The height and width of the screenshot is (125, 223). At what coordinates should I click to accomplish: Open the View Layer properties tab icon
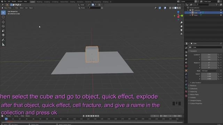(x=186, y=59)
